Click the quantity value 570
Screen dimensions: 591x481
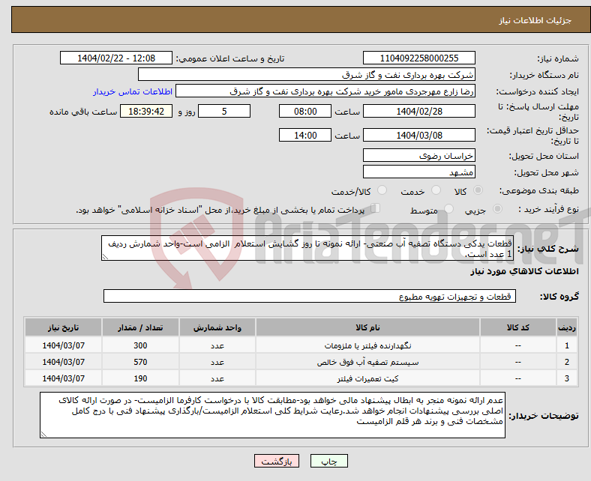click(140, 362)
